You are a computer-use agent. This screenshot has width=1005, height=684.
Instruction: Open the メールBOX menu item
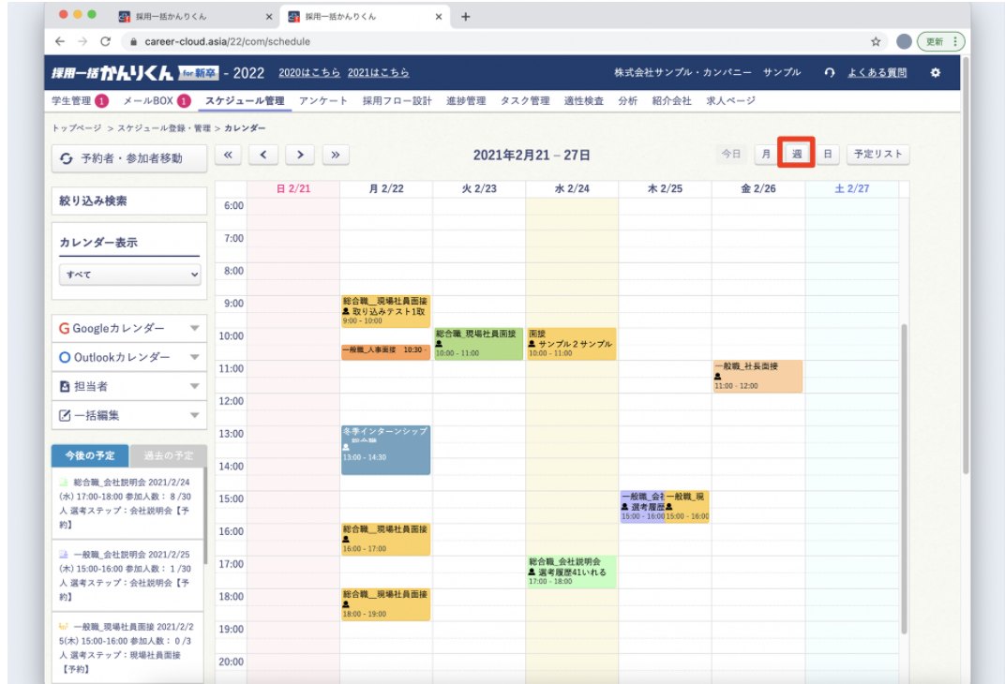pyautogui.click(x=151, y=101)
